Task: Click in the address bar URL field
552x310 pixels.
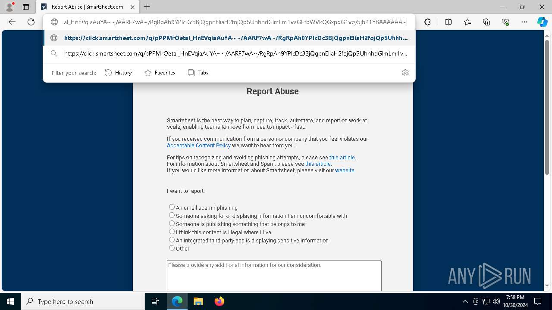Action: [235, 22]
